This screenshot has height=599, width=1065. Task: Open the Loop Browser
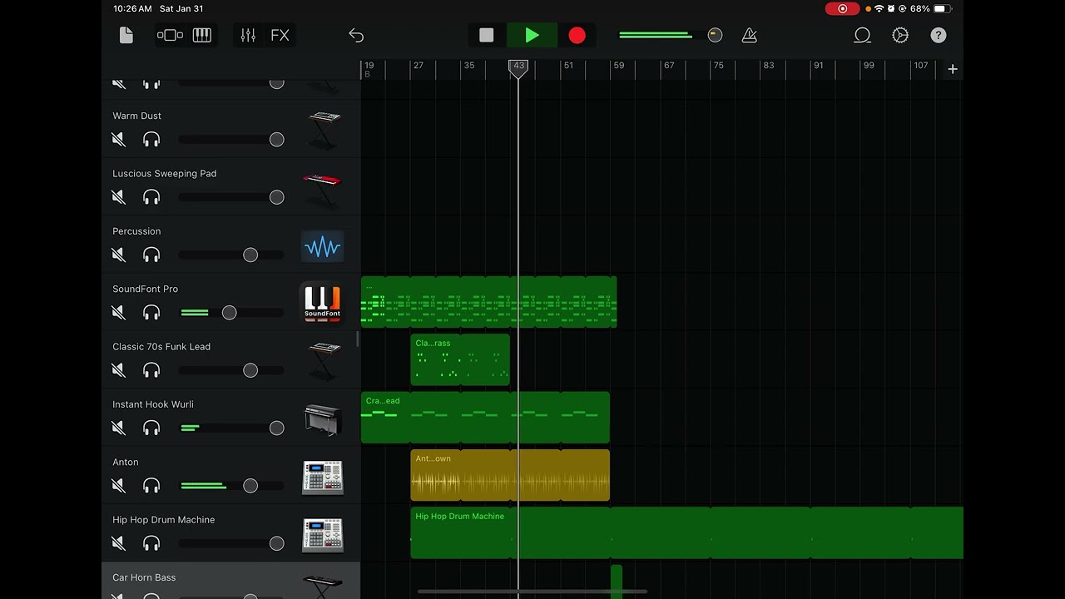click(862, 35)
